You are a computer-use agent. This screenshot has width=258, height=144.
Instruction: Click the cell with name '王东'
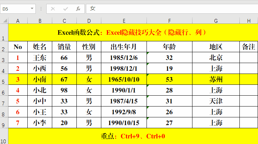tap(40, 57)
